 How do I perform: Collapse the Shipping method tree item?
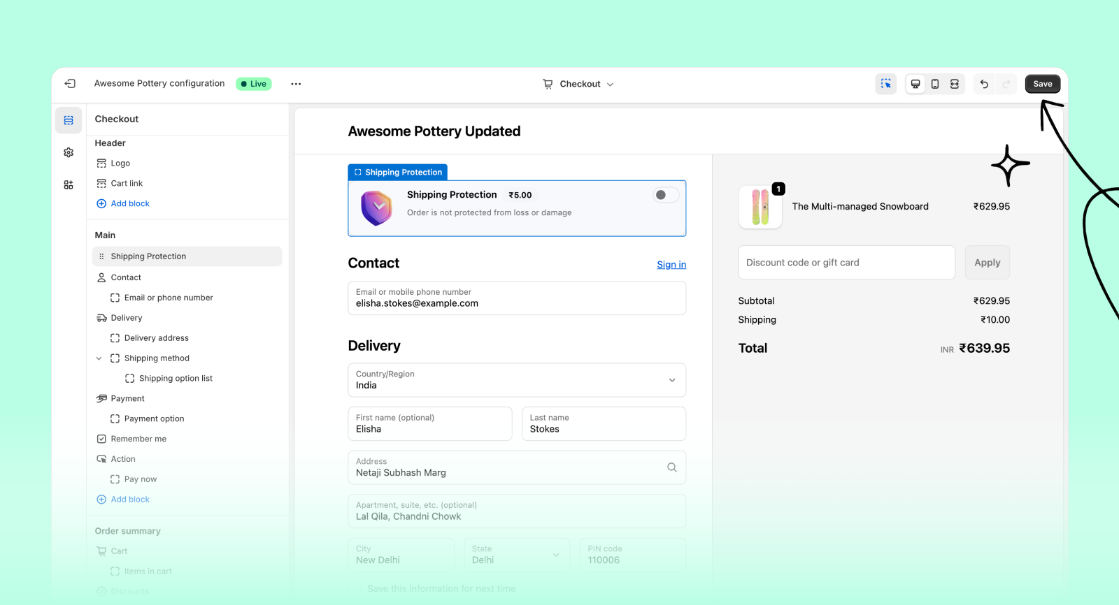(99, 358)
